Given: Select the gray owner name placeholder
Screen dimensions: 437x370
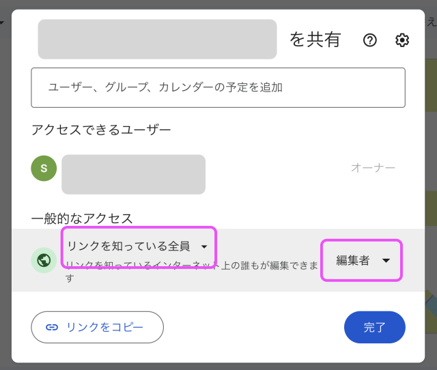Looking at the screenshot, I should coord(133,174).
